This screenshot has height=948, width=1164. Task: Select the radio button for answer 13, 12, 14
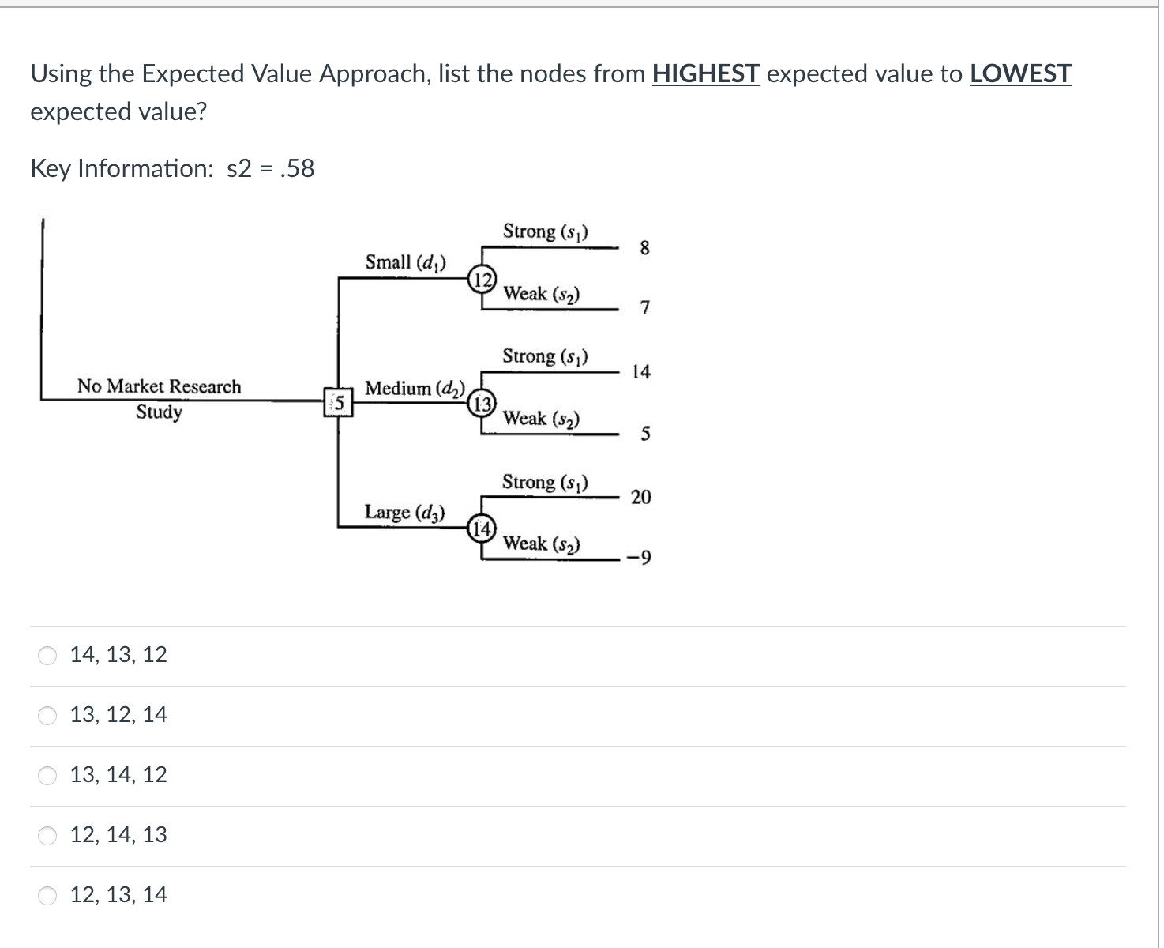click(47, 714)
